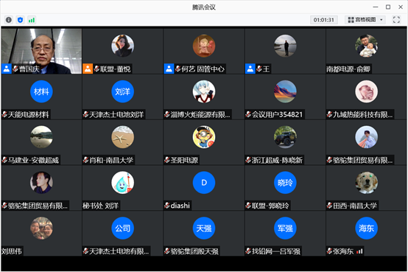408x272 pixels.
Task: Click 何艺 固管中心 cartoon avatar
Action: (x=204, y=46)
